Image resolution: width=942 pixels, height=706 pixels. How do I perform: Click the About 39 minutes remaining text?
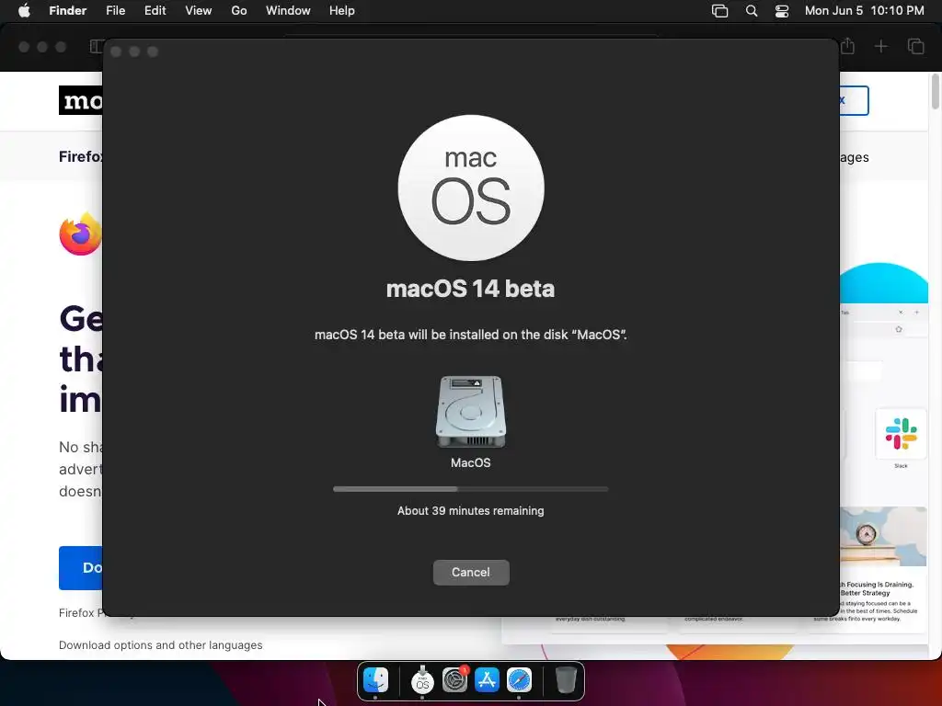(470, 511)
